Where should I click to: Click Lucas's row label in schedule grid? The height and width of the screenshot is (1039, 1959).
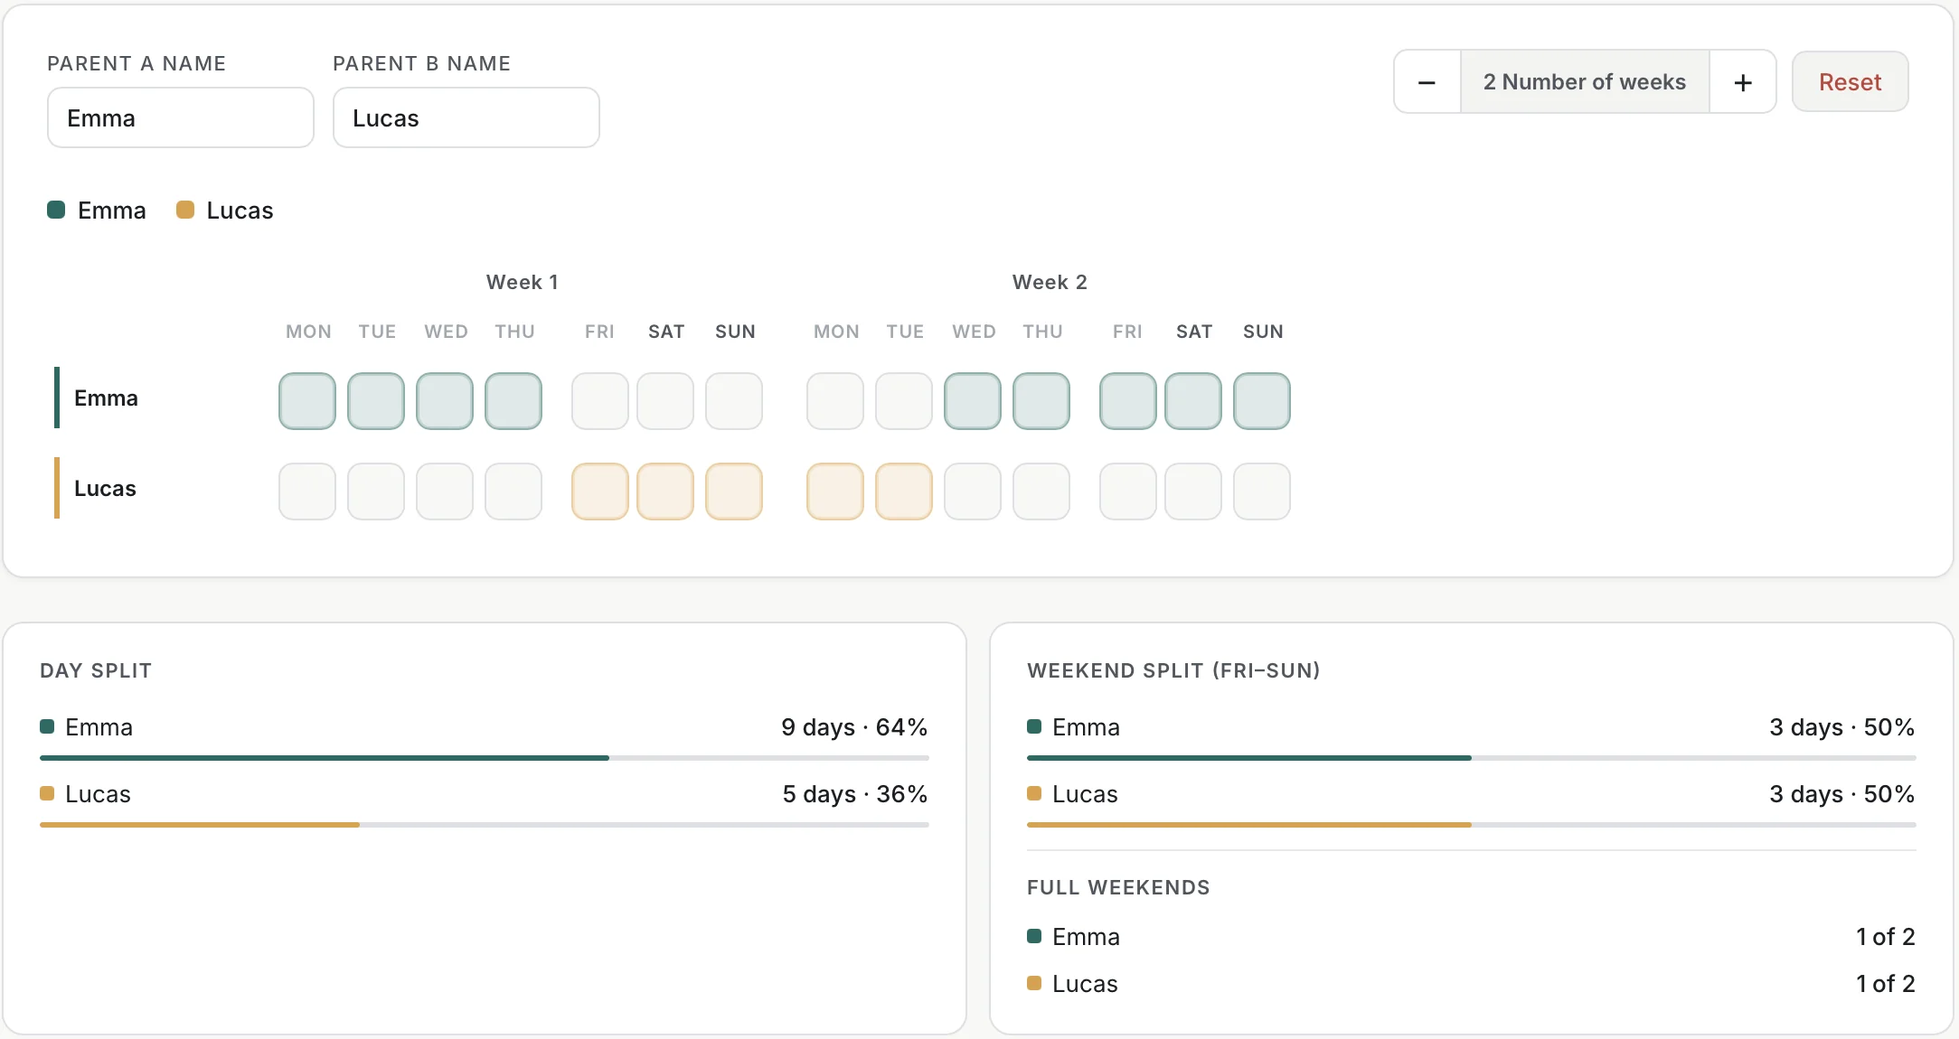(x=105, y=489)
